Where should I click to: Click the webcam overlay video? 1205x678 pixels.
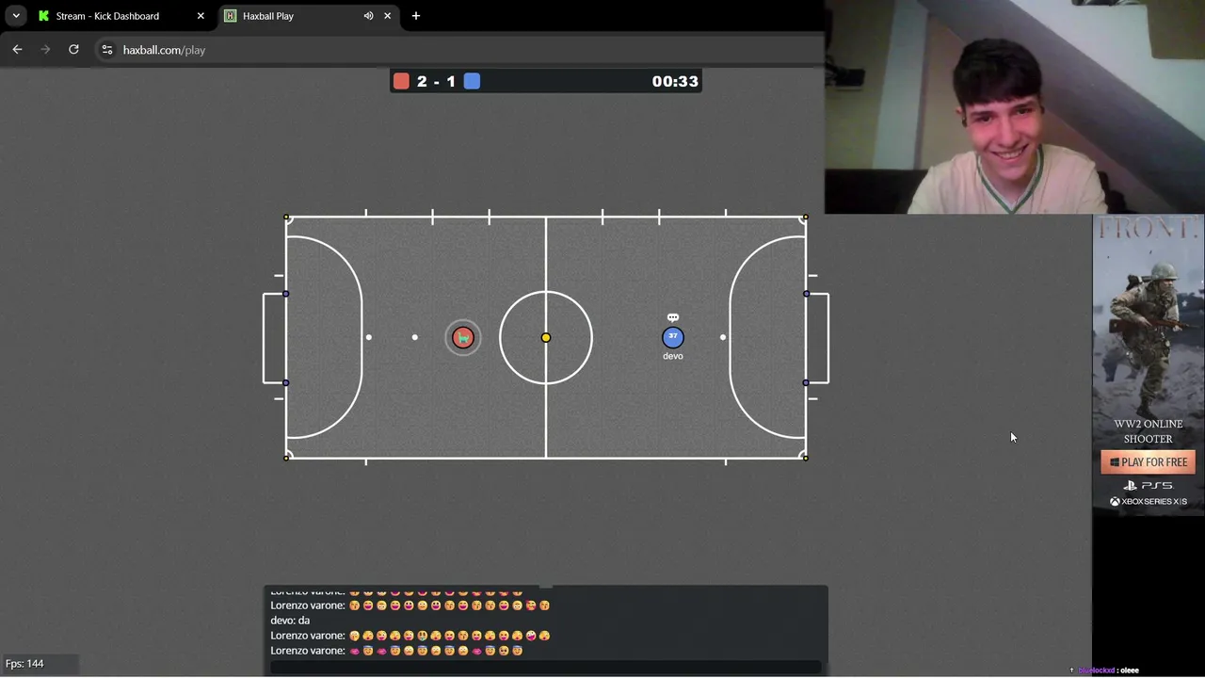tap(1015, 107)
